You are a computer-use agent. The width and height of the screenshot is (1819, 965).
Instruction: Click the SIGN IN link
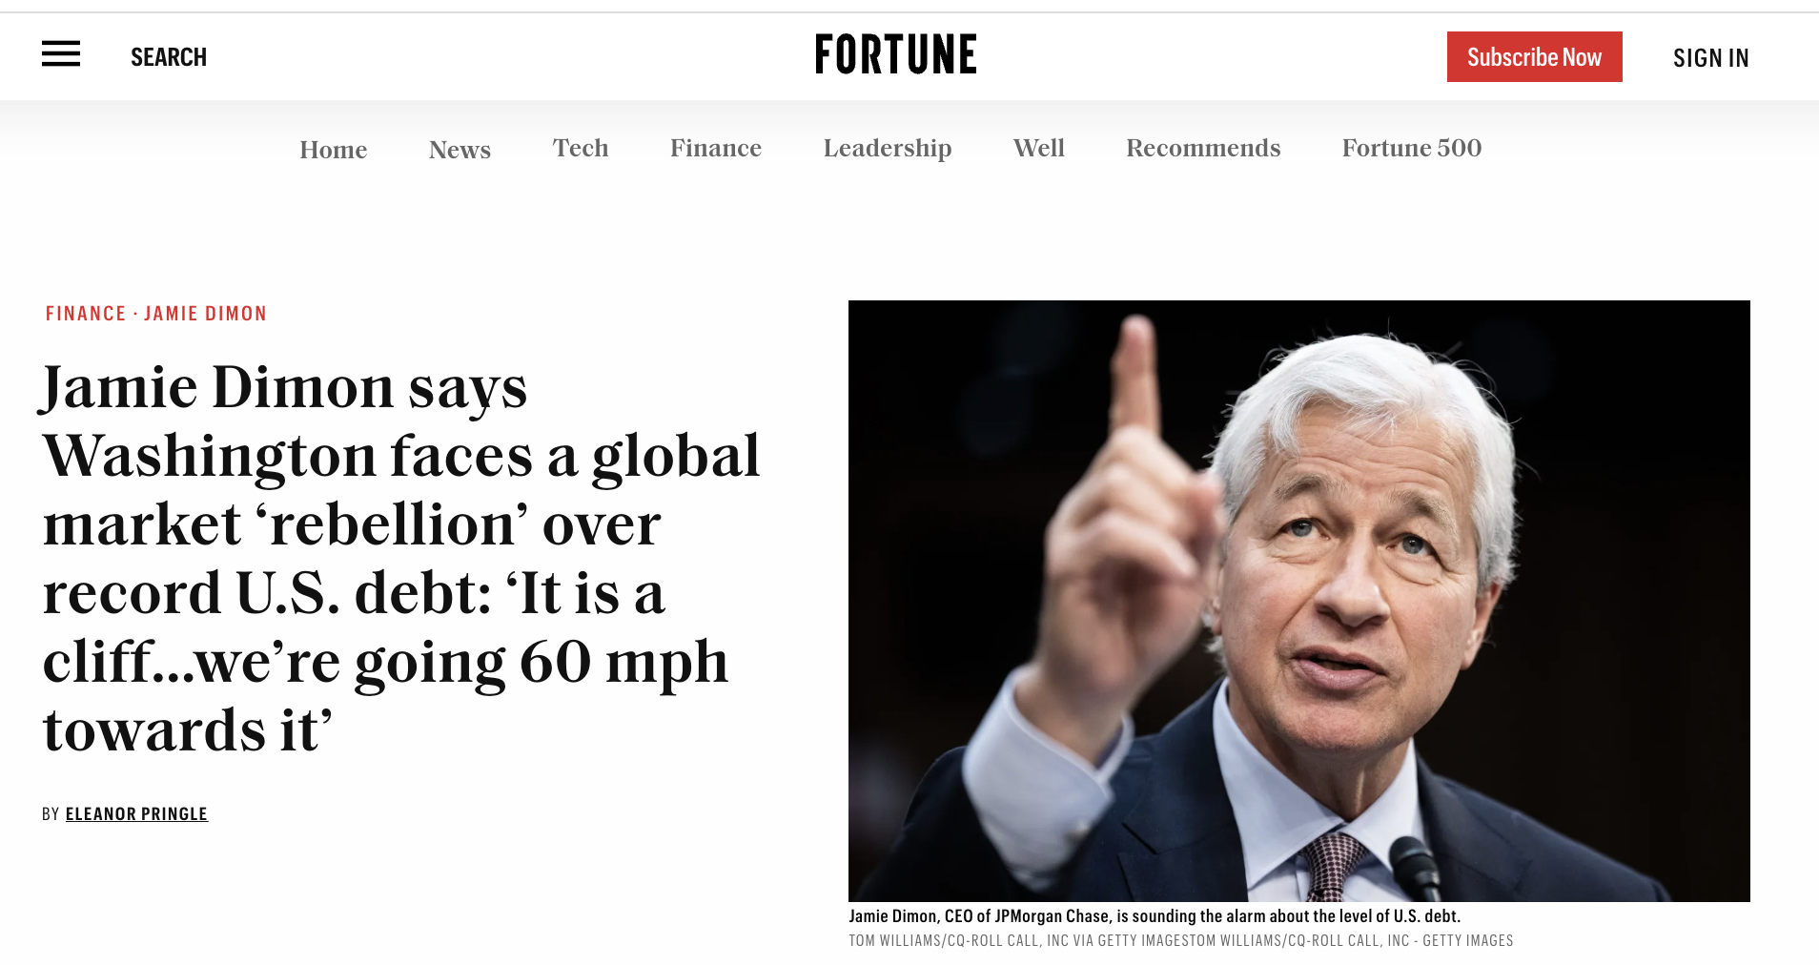[1710, 58]
